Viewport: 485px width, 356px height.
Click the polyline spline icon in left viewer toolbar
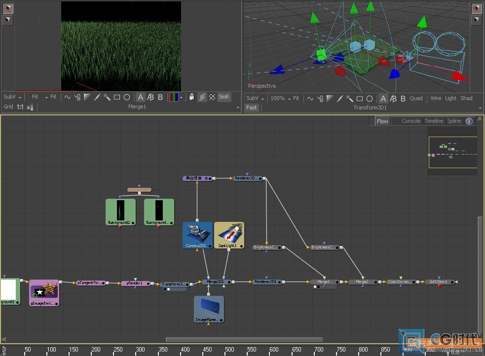point(68,97)
